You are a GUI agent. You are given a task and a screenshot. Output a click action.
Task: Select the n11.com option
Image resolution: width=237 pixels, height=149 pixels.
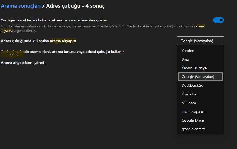pos(189,103)
